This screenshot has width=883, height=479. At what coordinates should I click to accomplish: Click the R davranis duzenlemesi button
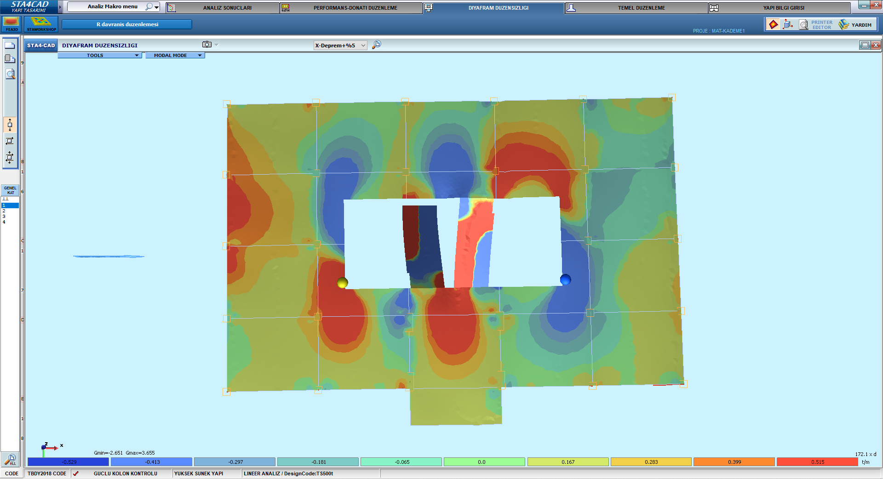(x=127, y=24)
